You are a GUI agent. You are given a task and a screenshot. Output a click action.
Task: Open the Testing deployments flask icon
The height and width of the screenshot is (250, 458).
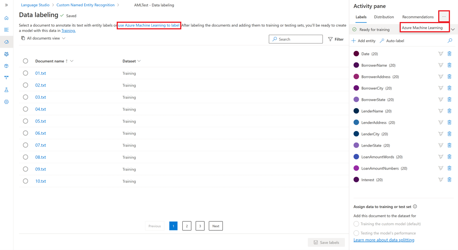click(x=6, y=90)
